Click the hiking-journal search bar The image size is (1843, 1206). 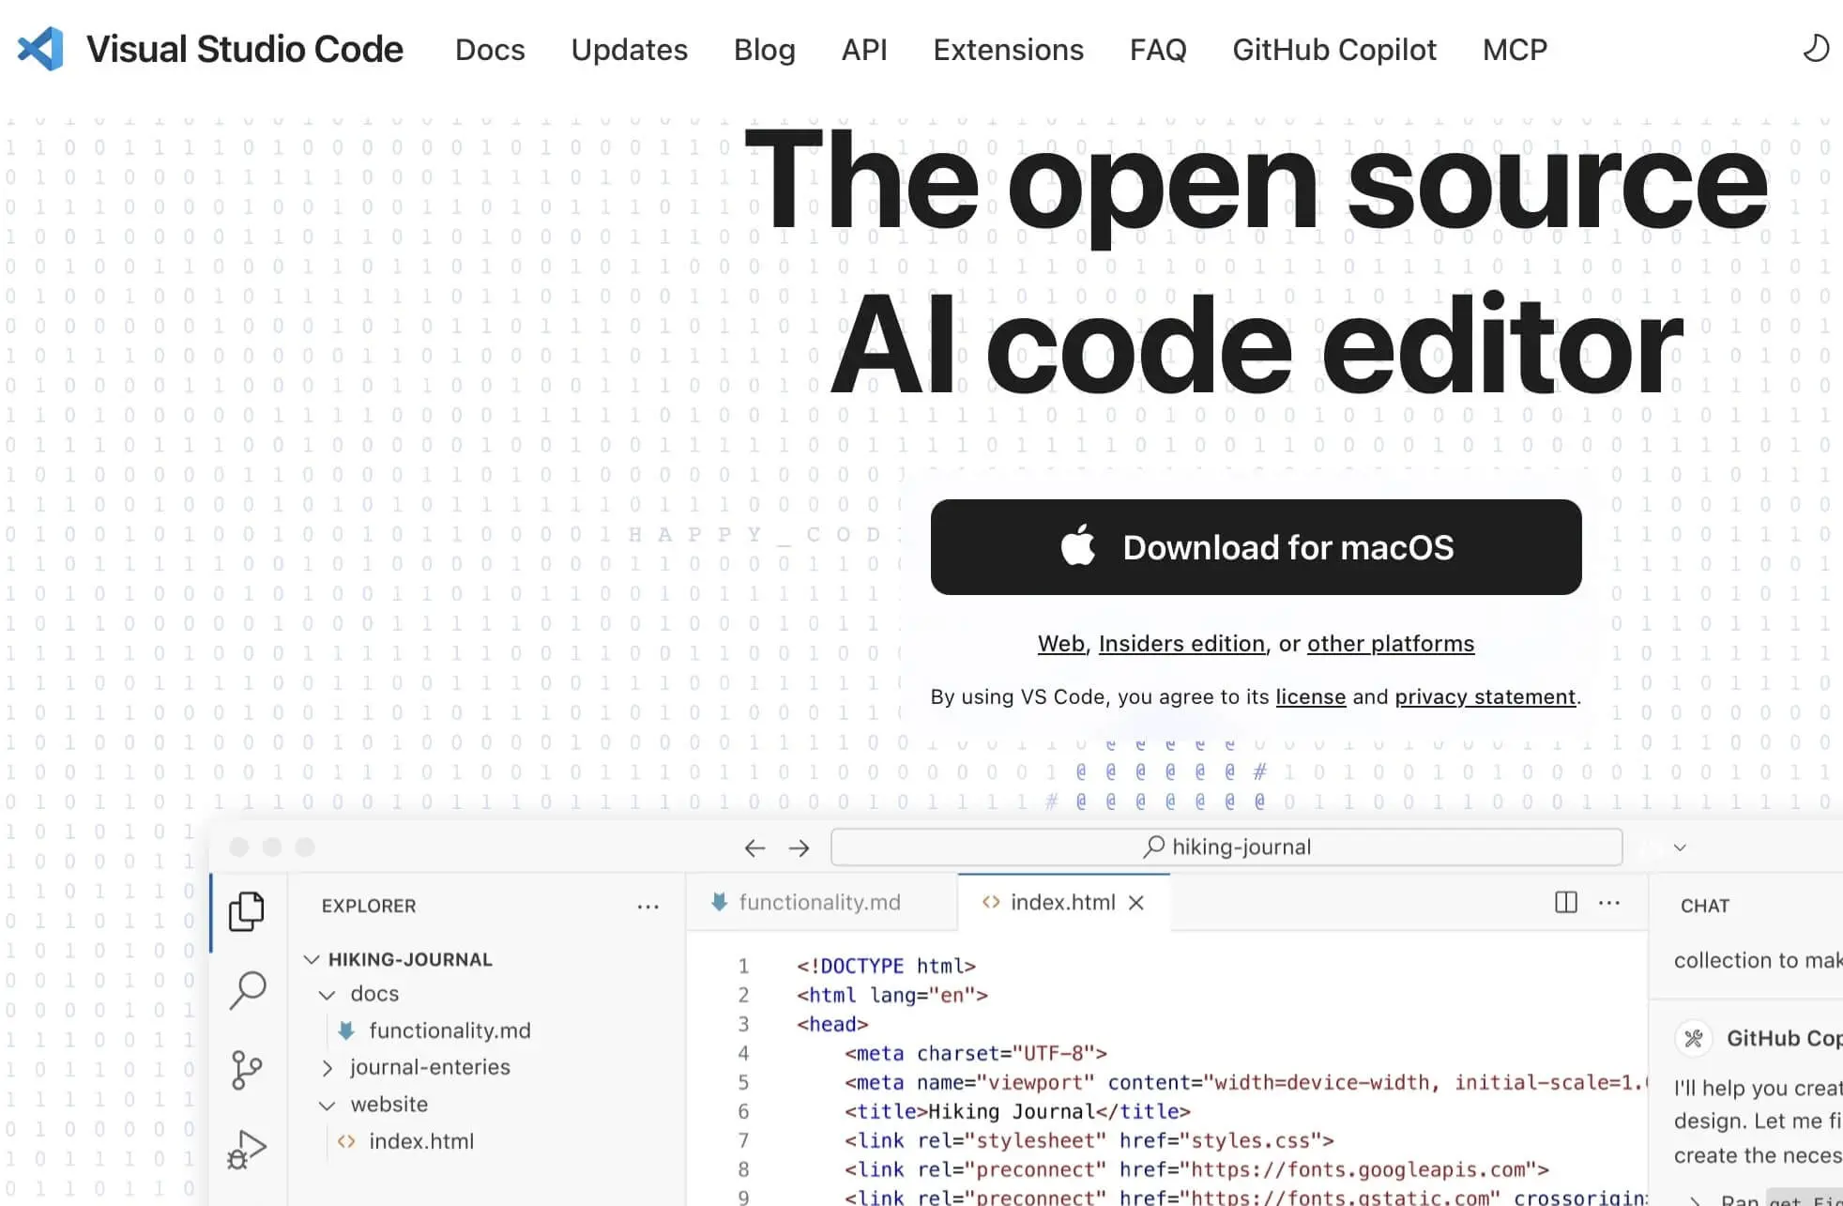coord(1226,847)
